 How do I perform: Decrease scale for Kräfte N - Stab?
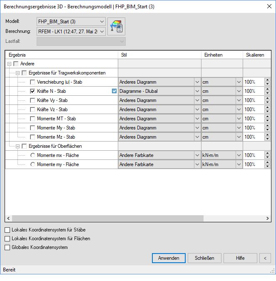pos(267,93)
